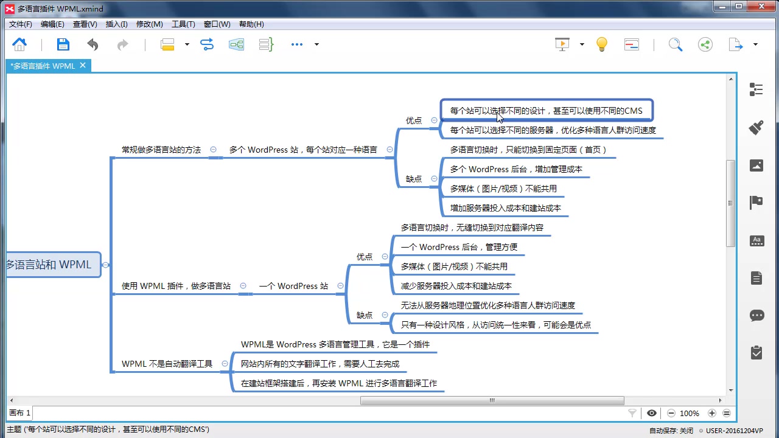Open the 插入 menu
This screenshot has width=779, height=438.
tap(117, 24)
